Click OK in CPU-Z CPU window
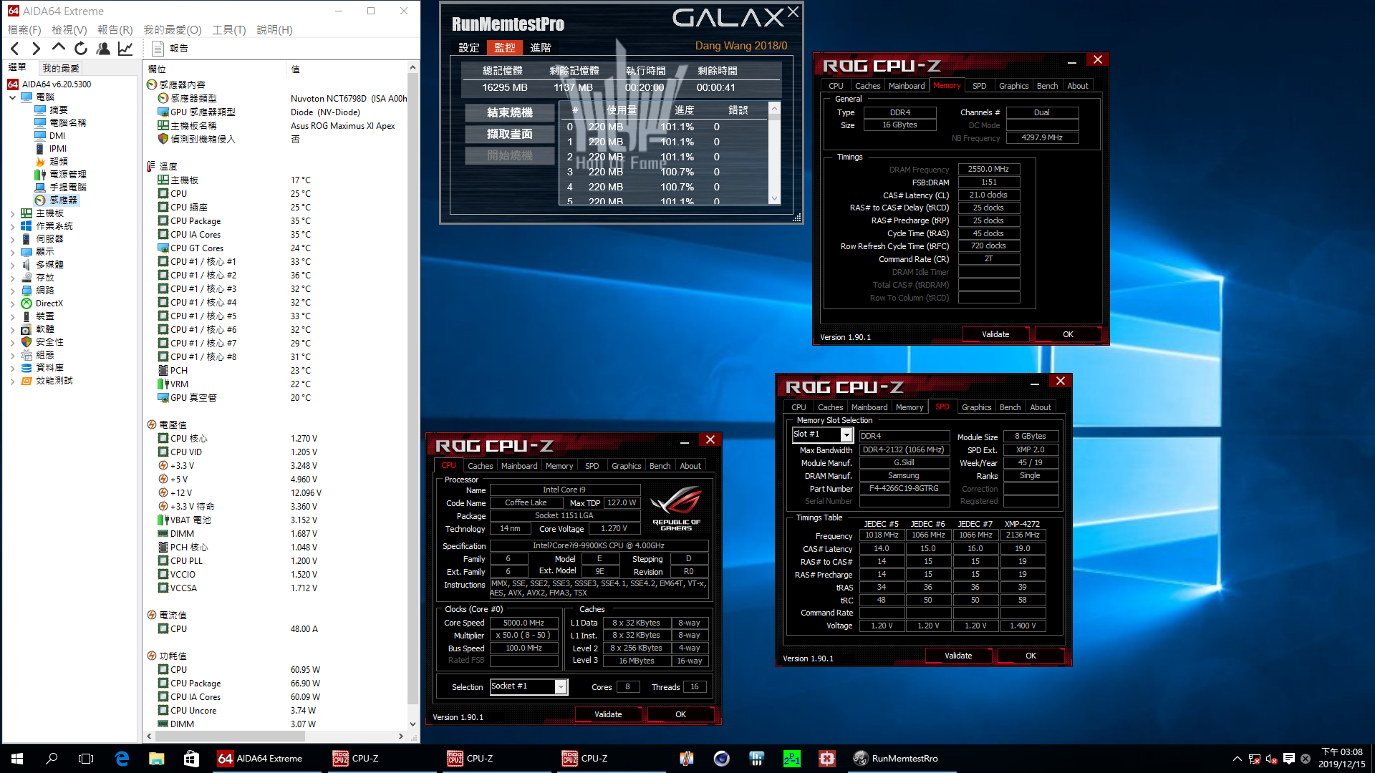The width and height of the screenshot is (1375, 773). pos(680,714)
